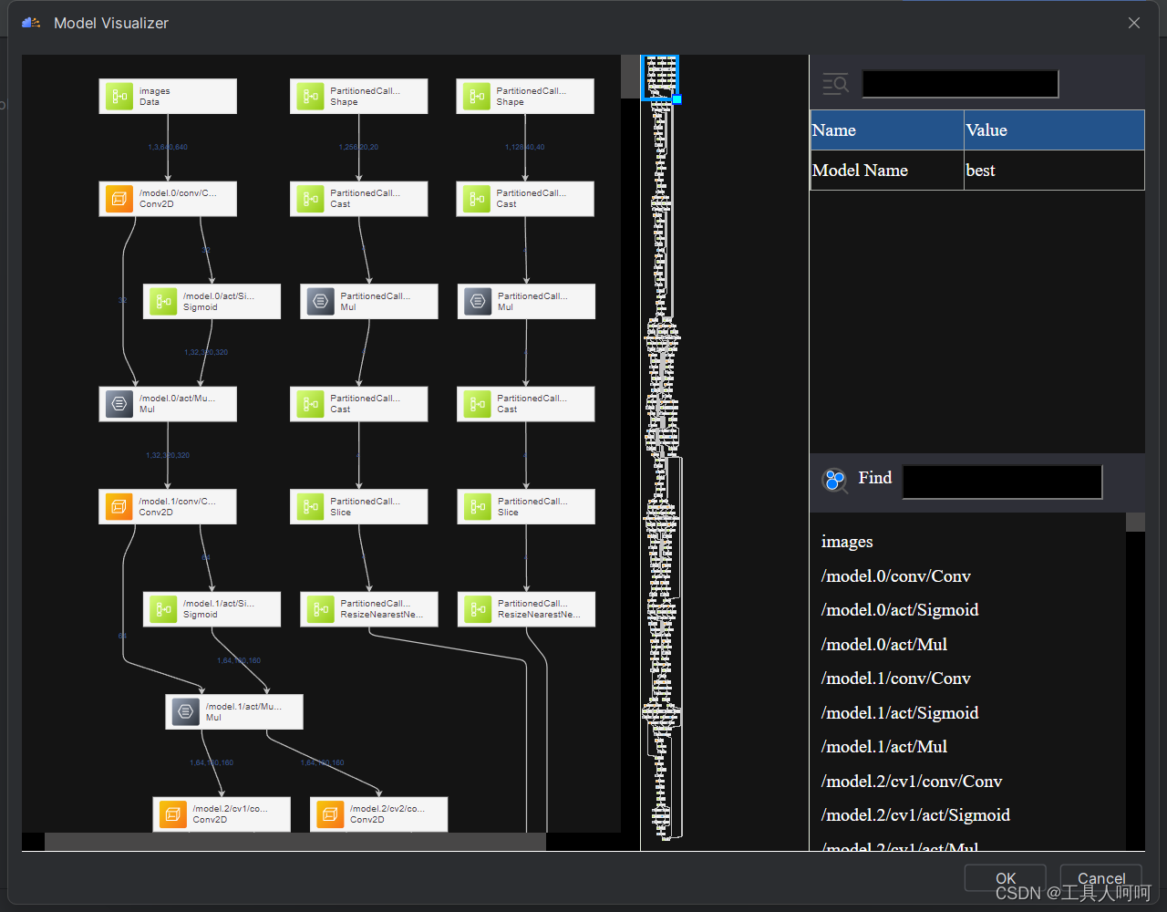
Task: Confirm with the OK button
Action: pyautogui.click(x=1006, y=878)
